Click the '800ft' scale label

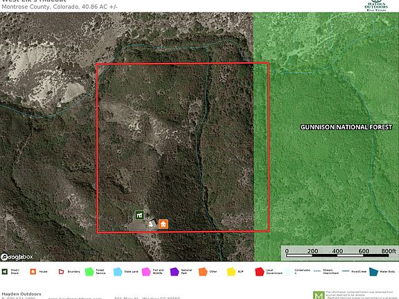tap(389, 251)
